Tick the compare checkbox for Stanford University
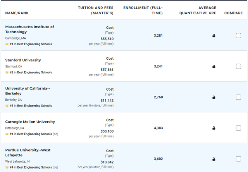The width and height of the screenshot is (248, 172). pyautogui.click(x=238, y=66)
